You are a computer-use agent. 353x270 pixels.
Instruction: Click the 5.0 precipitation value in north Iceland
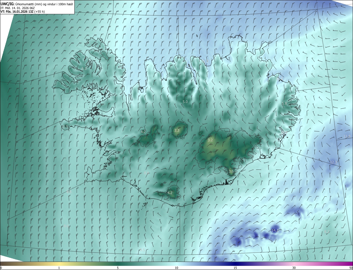pyautogui.click(x=185, y=102)
